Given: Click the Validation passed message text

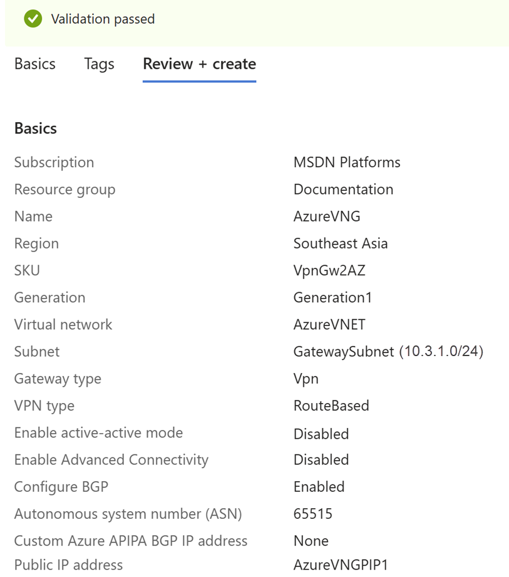Looking at the screenshot, I should [103, 19].
